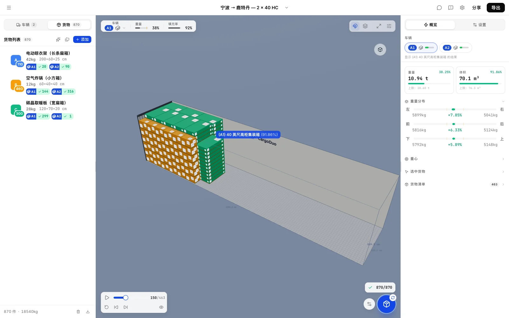This screenshot has width=509, height=318.
Task: Click the 870/870 loaded status badge
Action: [x=380, y=287]
